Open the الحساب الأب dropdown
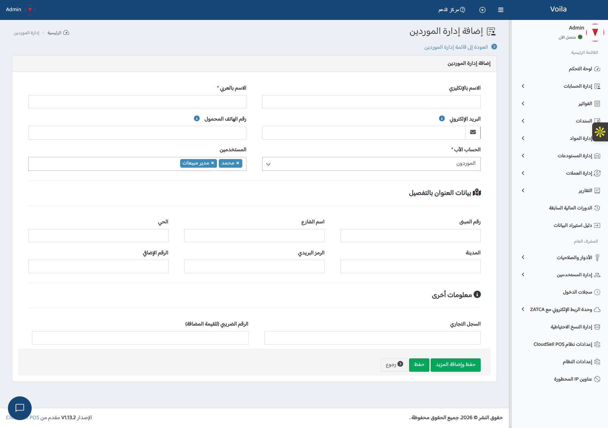608x428 pixels. (x=371, y=164)
